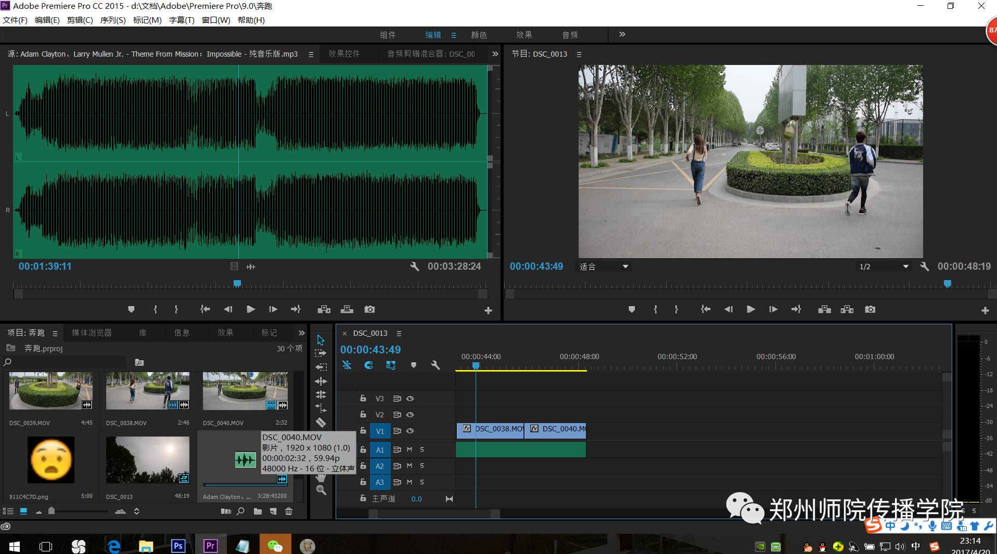Click the Source monitor playhead marker
Image resolution: width=997 pixels, height=554 pixels.
click(x=237, y=283)
